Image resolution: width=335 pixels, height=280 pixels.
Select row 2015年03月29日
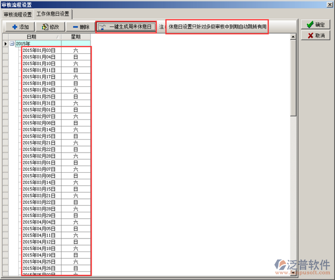[x=56, y=216]
